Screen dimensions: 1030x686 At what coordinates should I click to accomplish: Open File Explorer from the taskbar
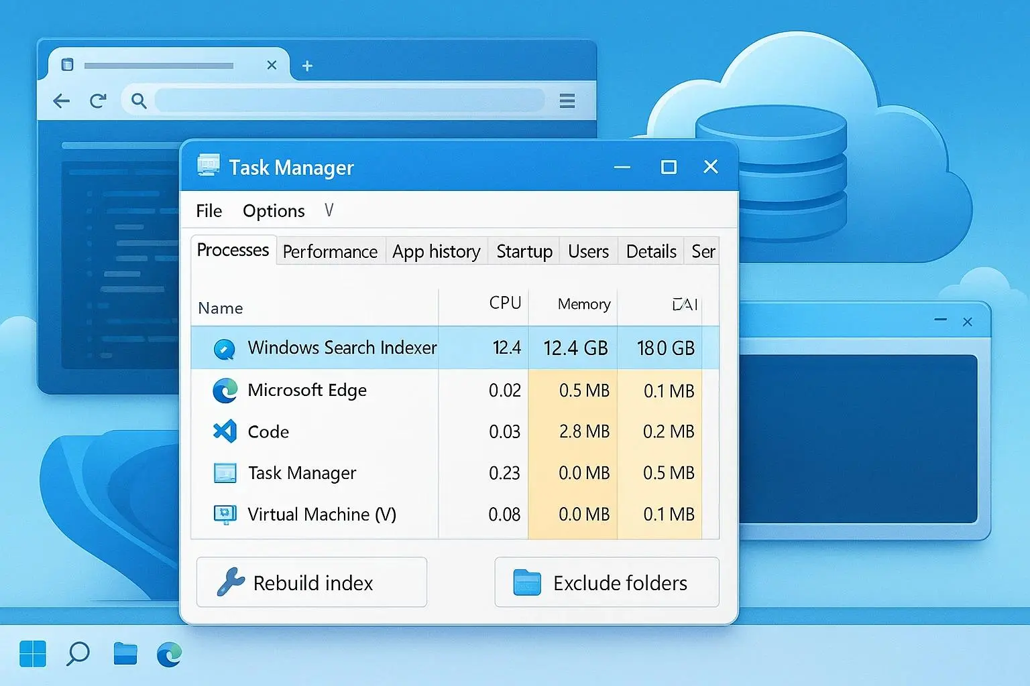tap(125, 654)
